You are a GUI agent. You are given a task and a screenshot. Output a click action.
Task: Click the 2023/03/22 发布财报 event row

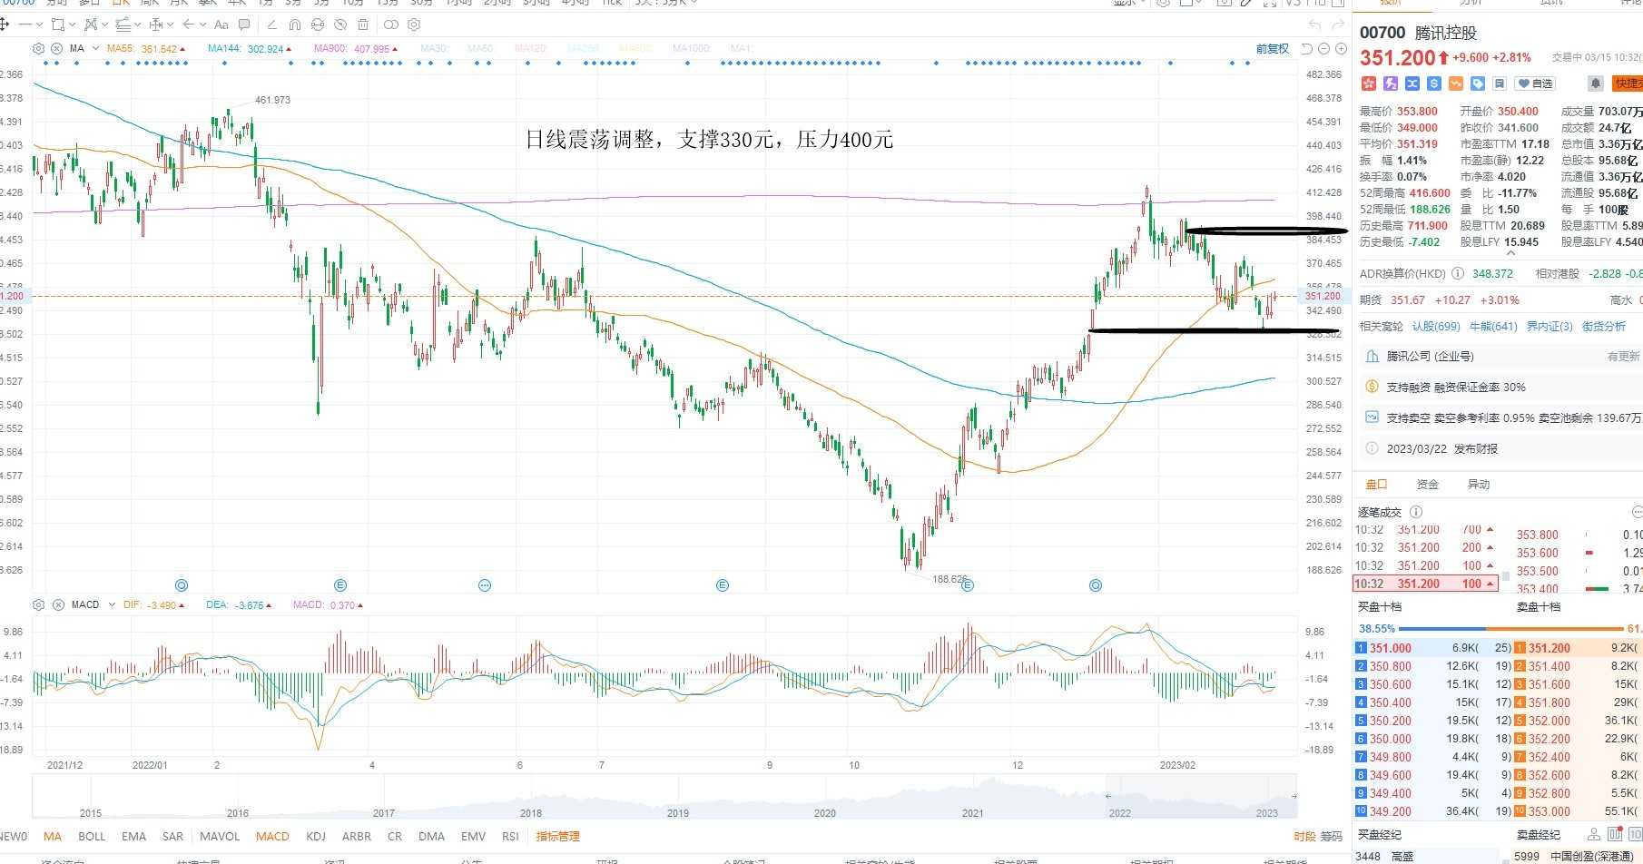click(x=1498, y=448)
